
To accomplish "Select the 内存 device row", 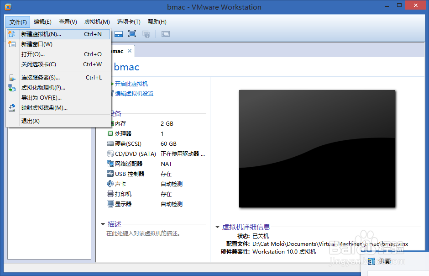I will coord(156,124).
